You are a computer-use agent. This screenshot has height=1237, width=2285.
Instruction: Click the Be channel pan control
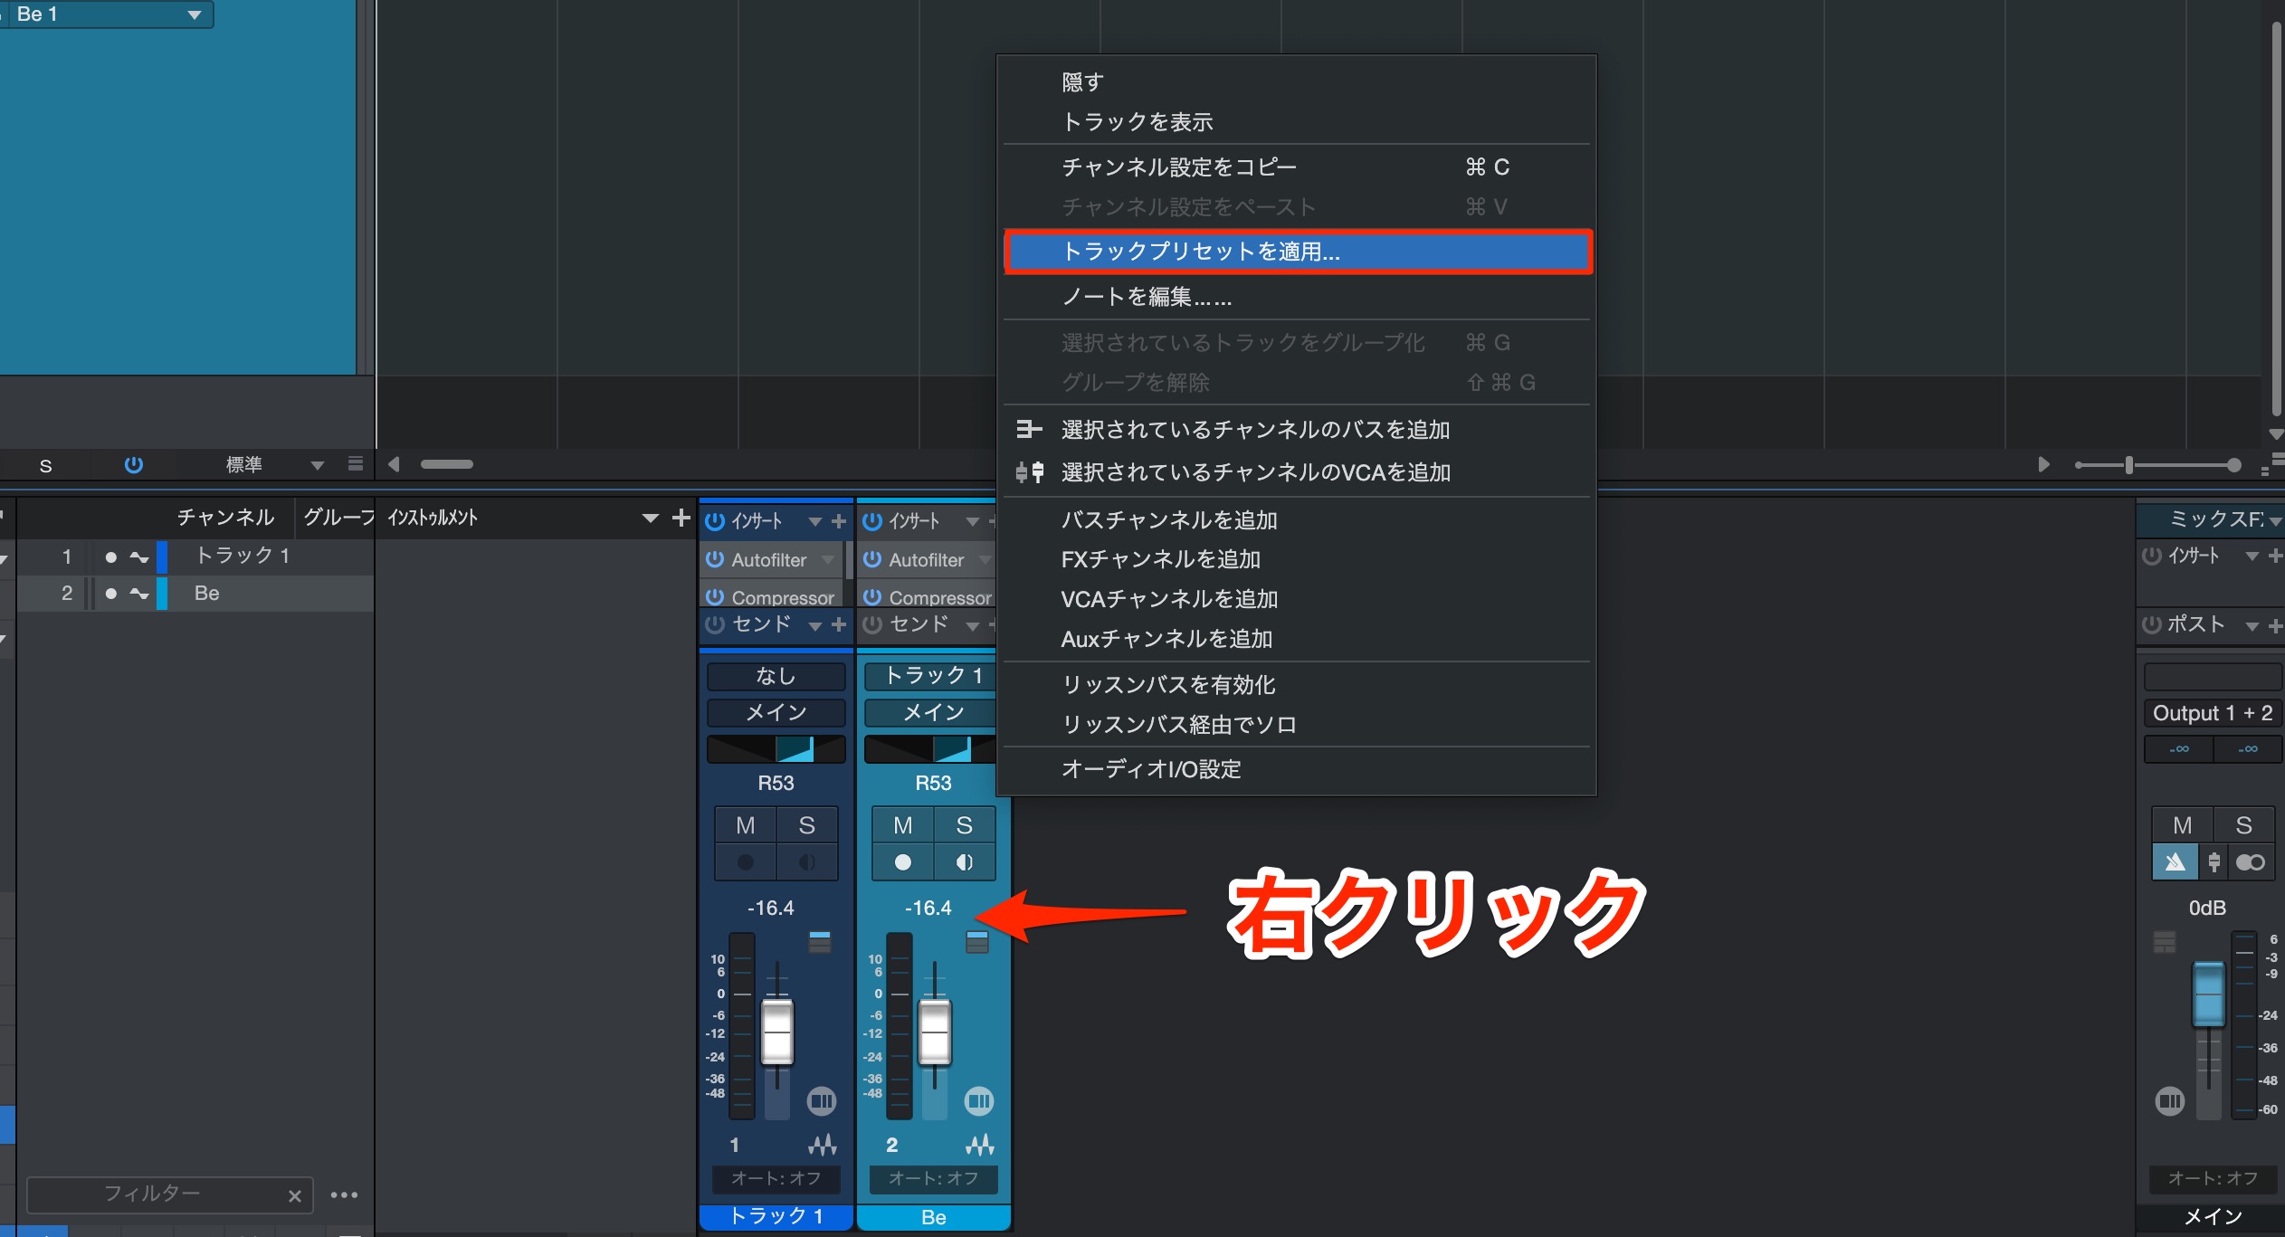pyautogui.click(x=932, y=749)
